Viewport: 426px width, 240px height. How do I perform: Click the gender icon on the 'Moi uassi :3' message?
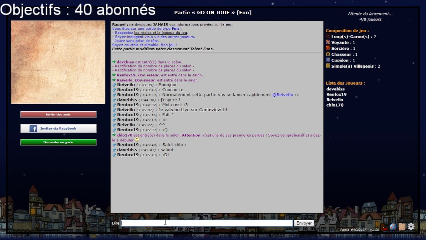click(114, 105)
